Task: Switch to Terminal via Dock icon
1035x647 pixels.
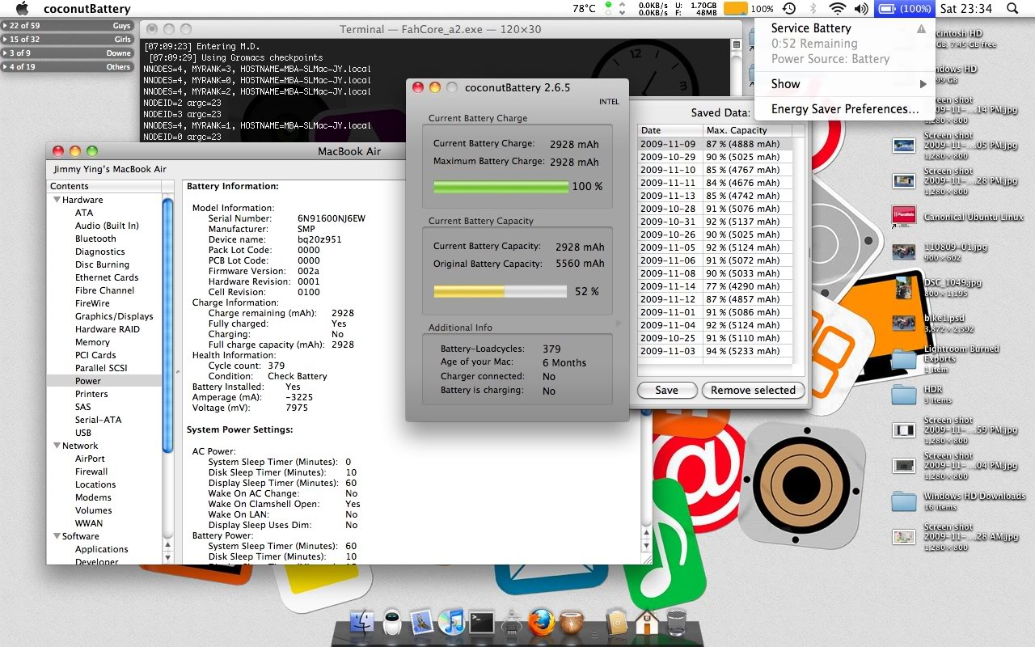Action: [x=482, y=623]
